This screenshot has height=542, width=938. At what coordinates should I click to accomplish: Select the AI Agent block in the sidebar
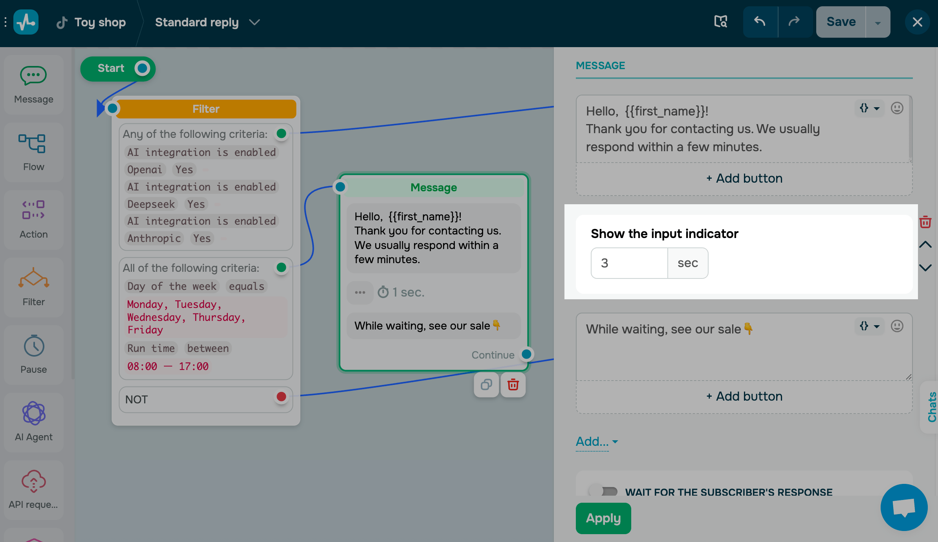pyautogui.click(x=33, y=422)
